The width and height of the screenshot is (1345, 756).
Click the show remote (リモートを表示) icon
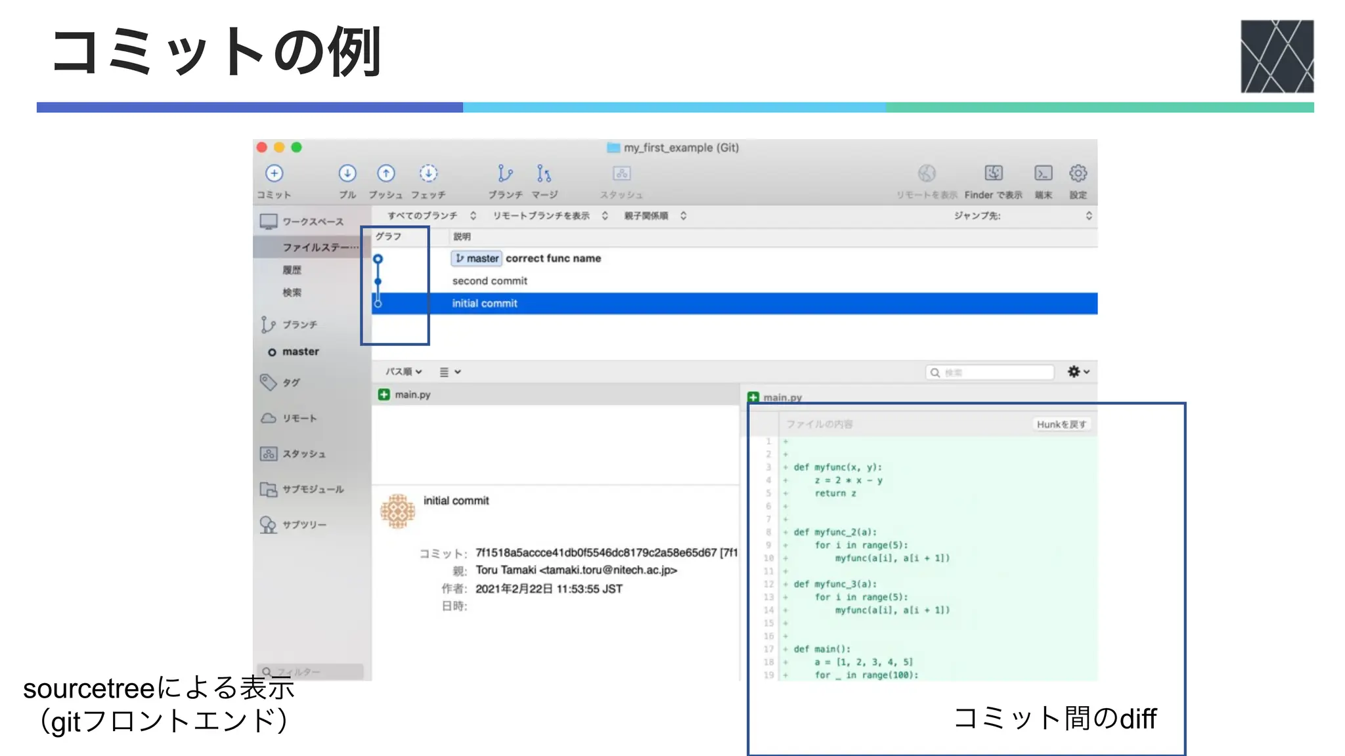927,173
